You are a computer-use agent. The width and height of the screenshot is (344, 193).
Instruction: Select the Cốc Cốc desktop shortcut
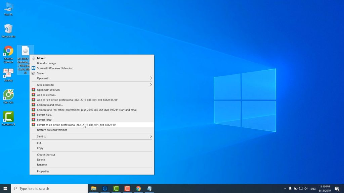pos(8,96)
